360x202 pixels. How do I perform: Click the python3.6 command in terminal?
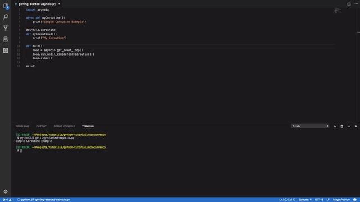tap(47, 138)
